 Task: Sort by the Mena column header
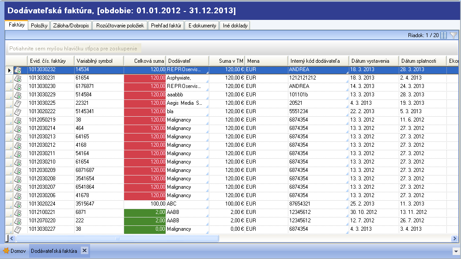pyautogui.click(x=266, y=61)
